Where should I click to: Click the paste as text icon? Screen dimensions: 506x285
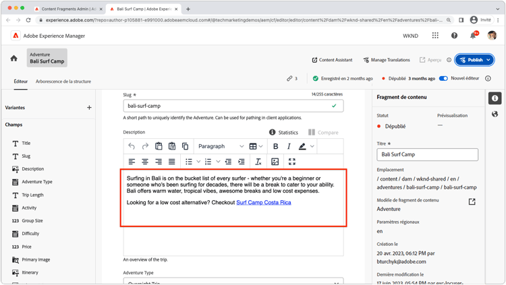[172, 146]
